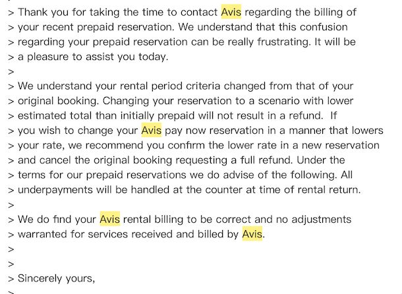Image resolution: width=402 pixels, height=294 pixels.
Task: Click highlighted Avis after the word "contact"
Action: (x=231, y=13)
